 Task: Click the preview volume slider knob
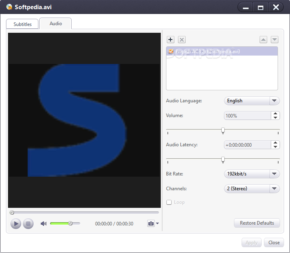click(70, 223)
